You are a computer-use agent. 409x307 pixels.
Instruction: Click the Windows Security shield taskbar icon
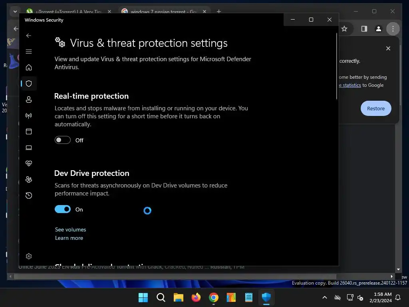tap(266, 297)
